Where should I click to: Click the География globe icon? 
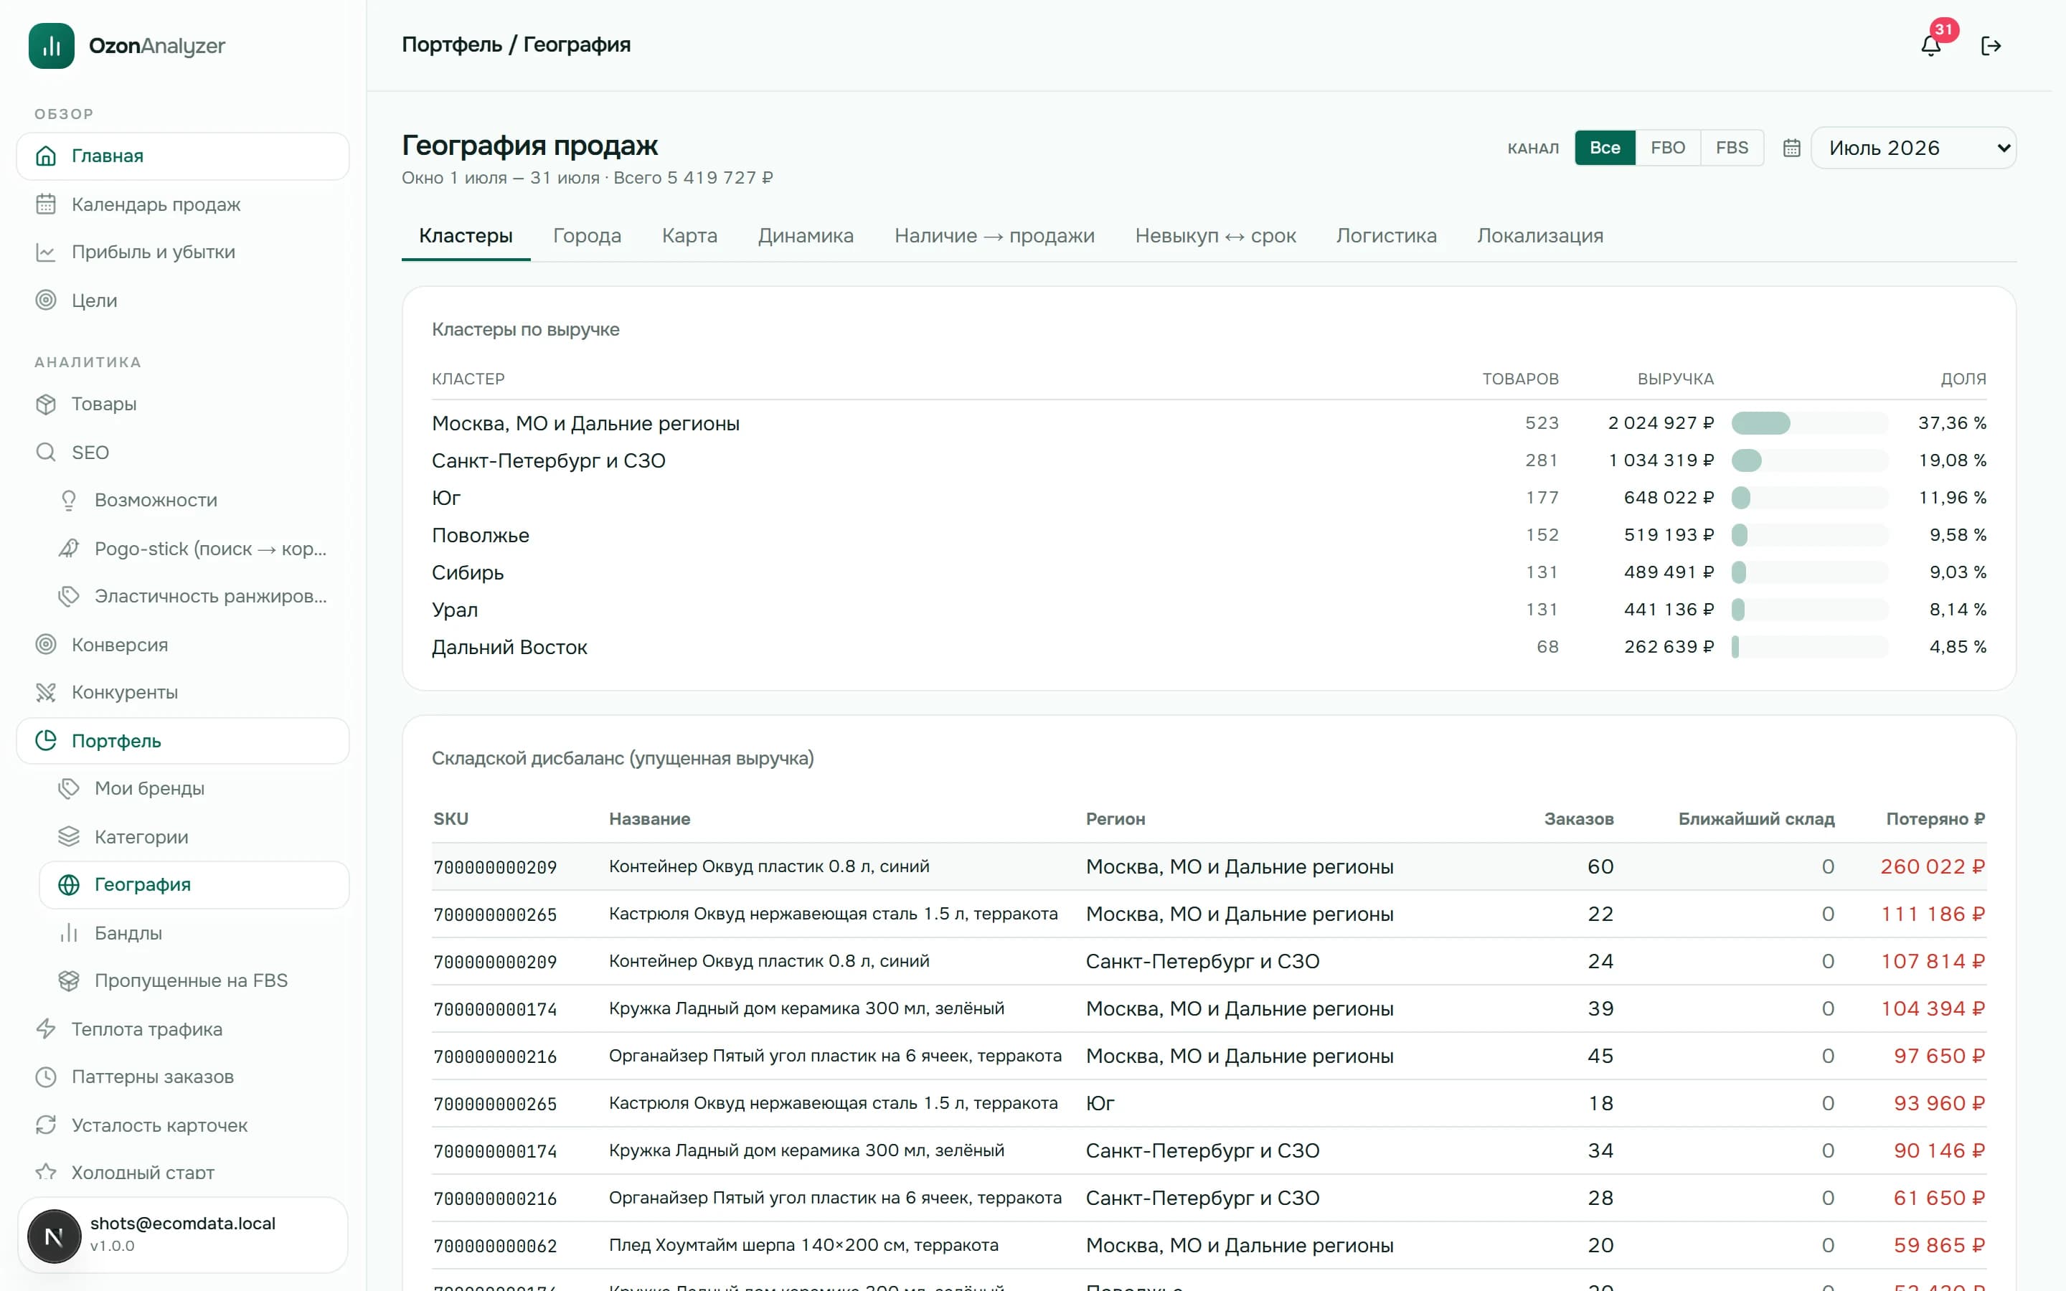pos(69,884)
